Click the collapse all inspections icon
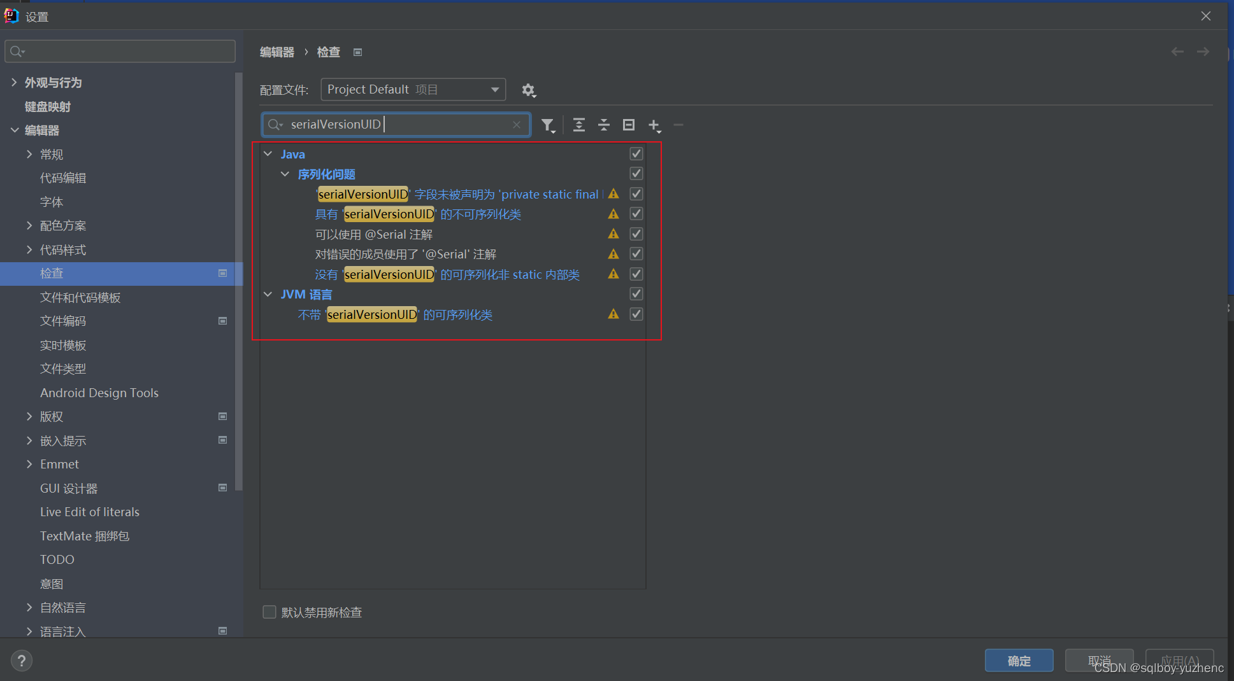 pyautogui.click(x=603, y=125)
